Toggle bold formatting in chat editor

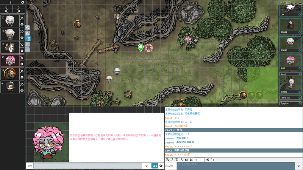pos(168,160)
